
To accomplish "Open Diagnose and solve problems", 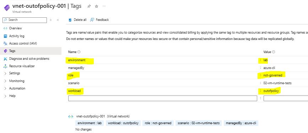I will [29, 59].
